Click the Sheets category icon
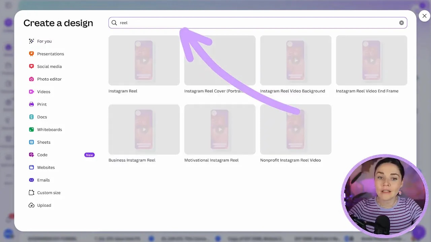Image resolution: width=431 pixels, height=242 pixels. [x=31, y=142]
